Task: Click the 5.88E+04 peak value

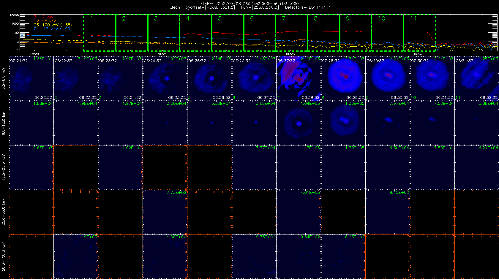Action: (488, 103)
